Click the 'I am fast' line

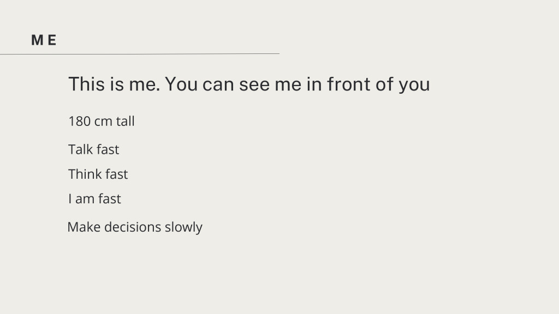[x=94, y=198]
